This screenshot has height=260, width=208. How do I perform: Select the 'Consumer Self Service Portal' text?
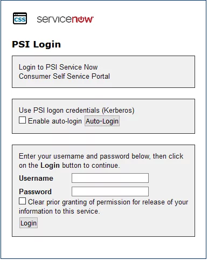(x=64, y=76)
